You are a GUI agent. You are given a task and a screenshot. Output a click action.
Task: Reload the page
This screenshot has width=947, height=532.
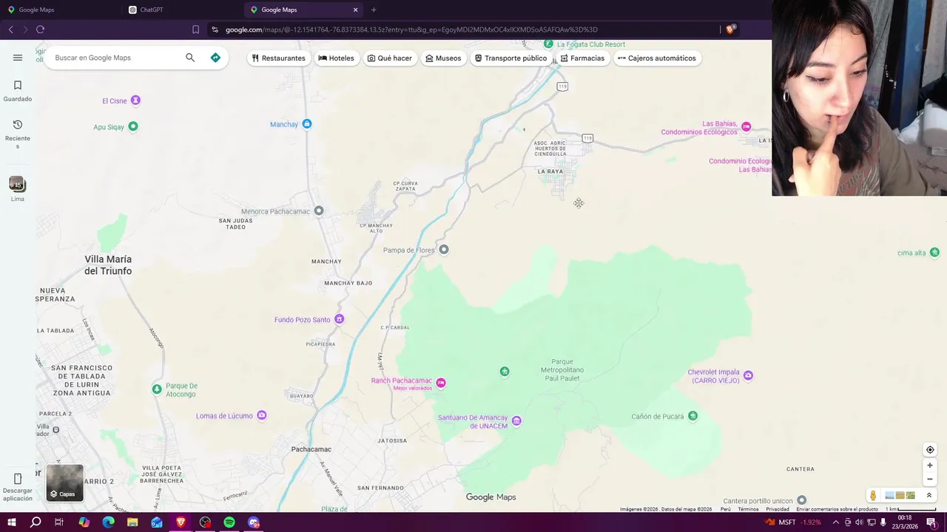(40, 30)
